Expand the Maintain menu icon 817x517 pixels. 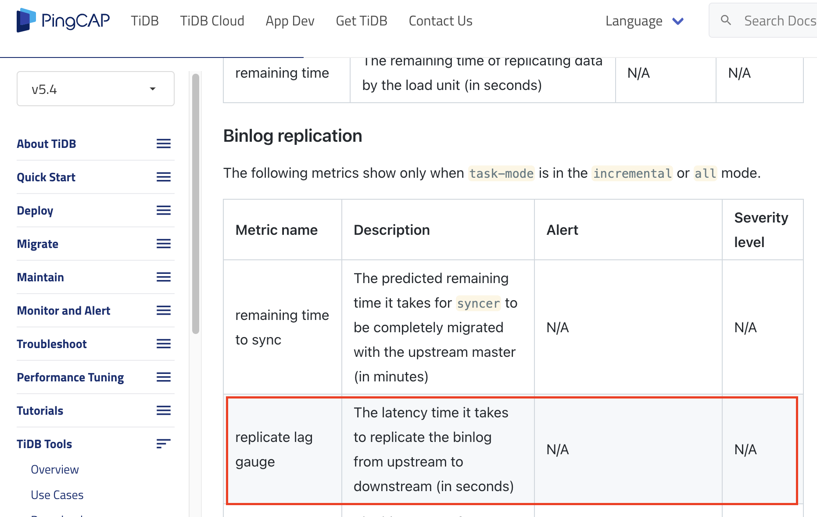[163, 277]
